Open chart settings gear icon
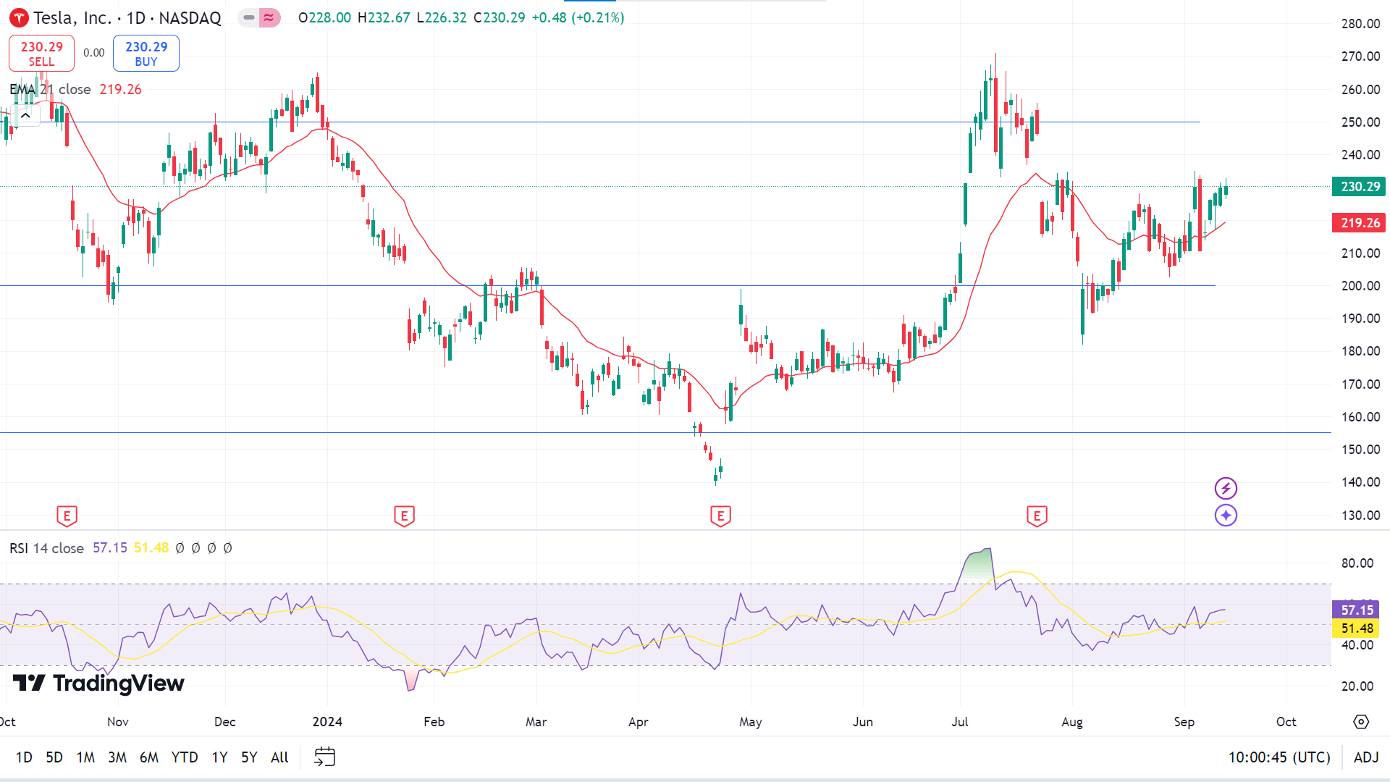Image resolution: width=1390 pixels, height=782 pixels. 1361,722
